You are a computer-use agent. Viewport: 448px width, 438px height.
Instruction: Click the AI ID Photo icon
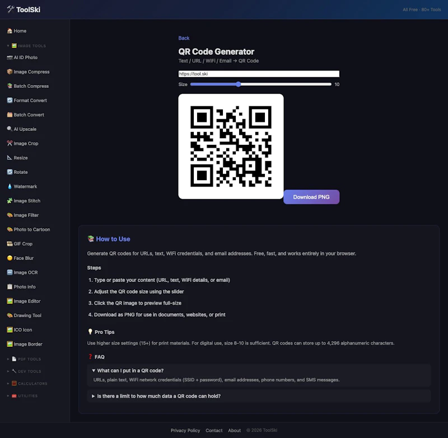point(10,58)
